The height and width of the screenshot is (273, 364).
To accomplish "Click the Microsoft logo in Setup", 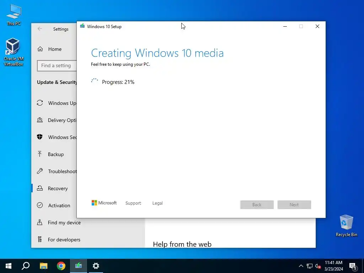I will click(x=104, y=203).
